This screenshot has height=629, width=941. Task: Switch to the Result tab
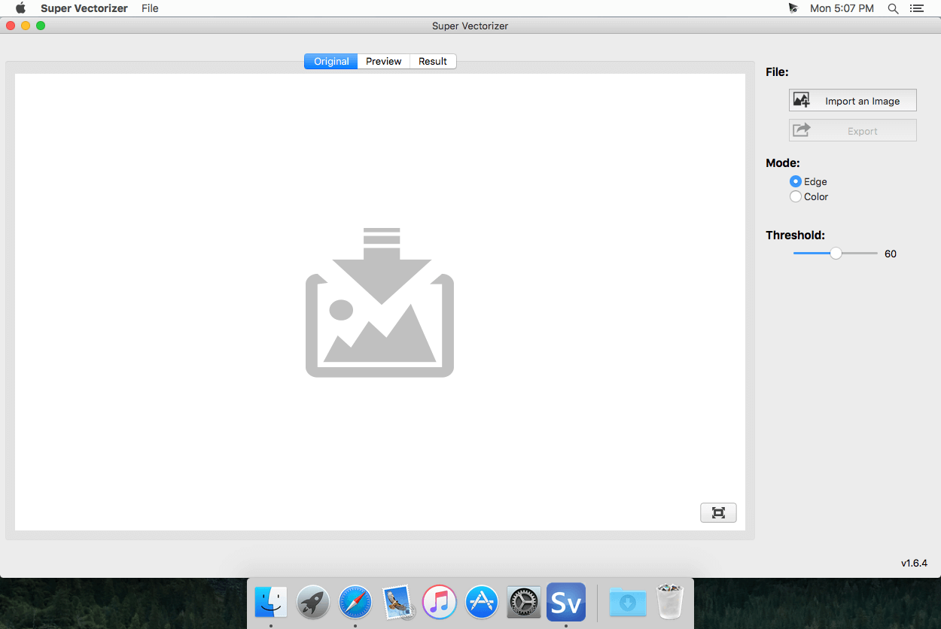coord(433,61)
